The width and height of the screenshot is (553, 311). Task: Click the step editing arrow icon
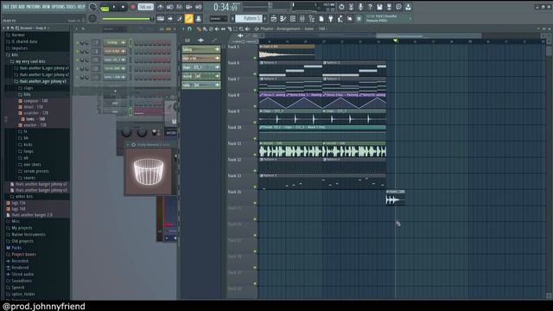pyautogui.click(x=170, y=19)
